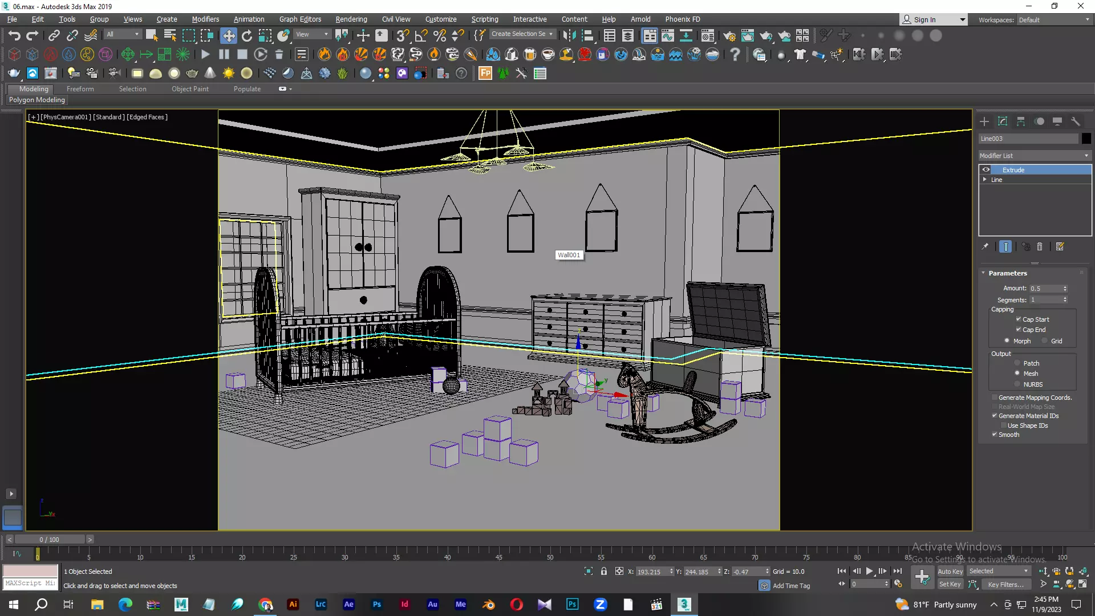Click the Auto Key button
Screen dimensions: 1095x616
(950, 572)
